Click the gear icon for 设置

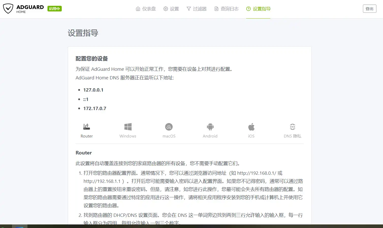pos(166,9)
